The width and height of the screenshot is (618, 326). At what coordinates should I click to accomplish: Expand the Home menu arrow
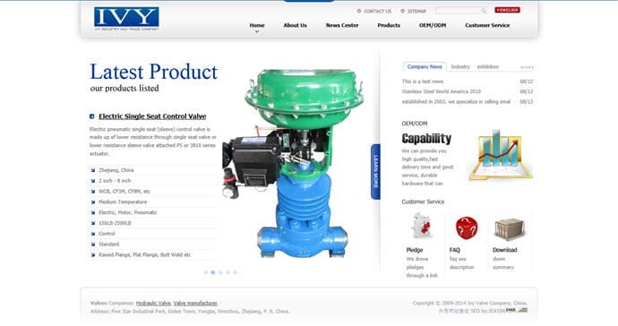[x=257, y=31]
